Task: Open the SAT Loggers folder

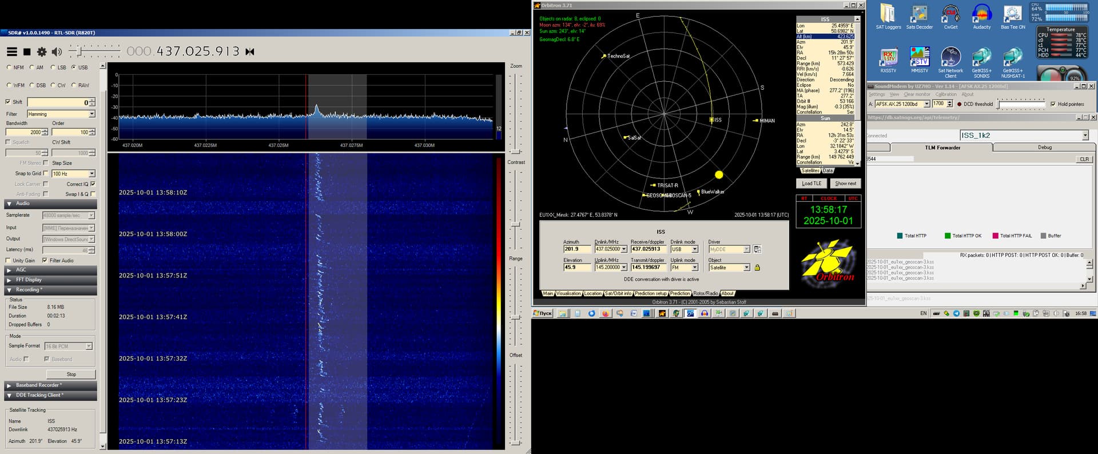Action: point(888,16)
